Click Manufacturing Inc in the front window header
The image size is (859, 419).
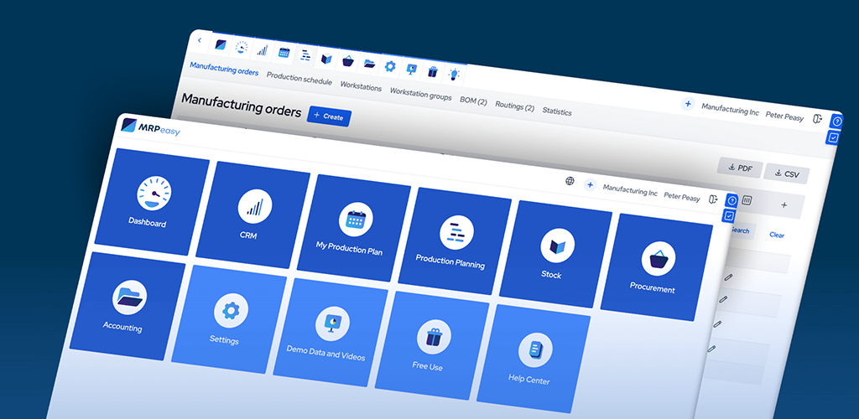pos(630,190)
